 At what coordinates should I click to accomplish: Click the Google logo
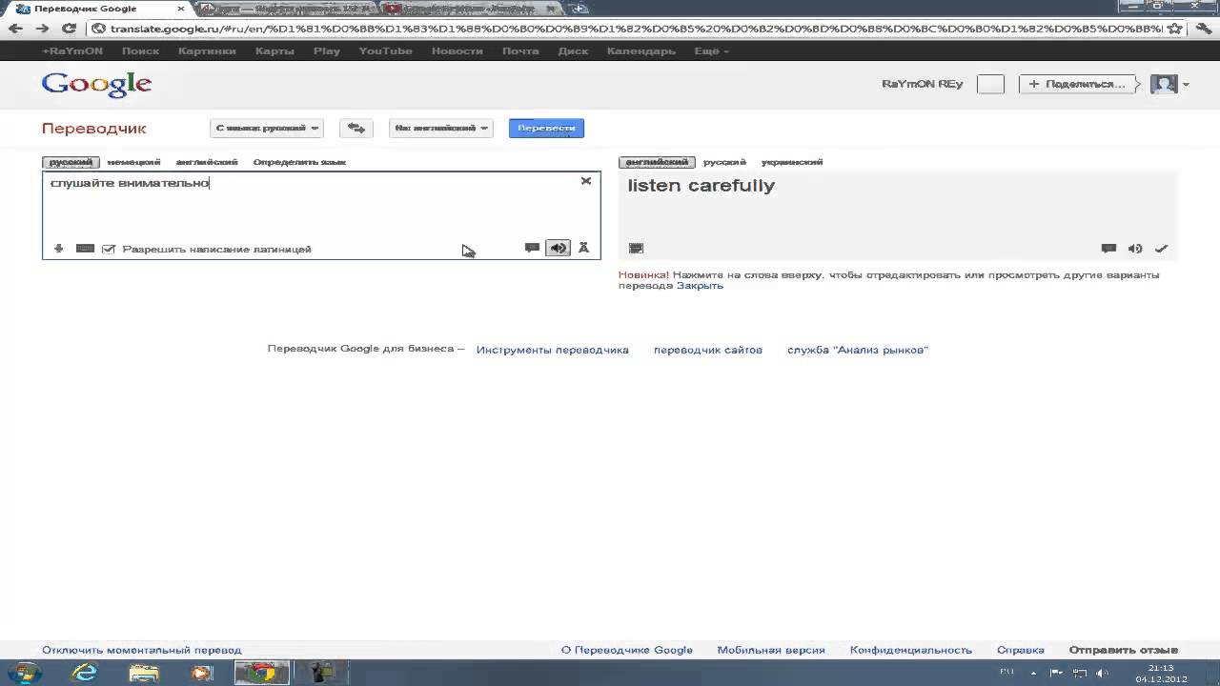96,84
